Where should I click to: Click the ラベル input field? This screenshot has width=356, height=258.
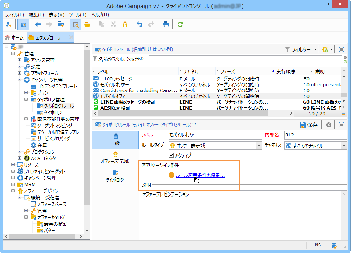(x=215, y=135)
